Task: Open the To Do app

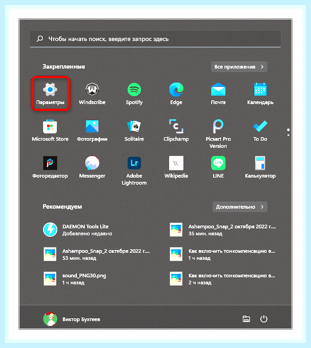Action: (260, 130)
